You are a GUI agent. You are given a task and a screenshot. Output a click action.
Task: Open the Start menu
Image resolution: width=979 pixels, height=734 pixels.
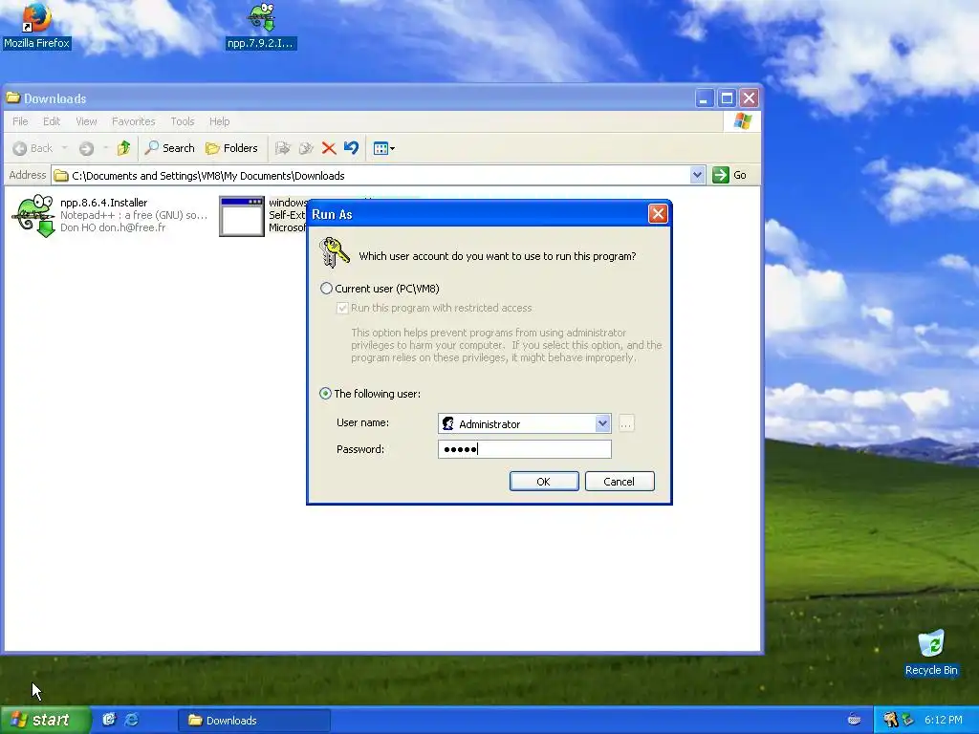point(46,720)
